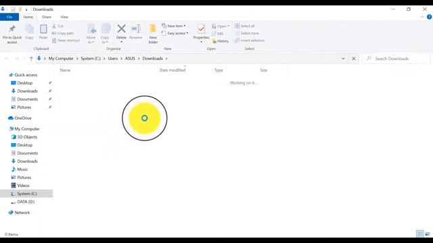Sort by Type column header
The height and width of the screenshot is (243, 433).
[x=219, y=70]
